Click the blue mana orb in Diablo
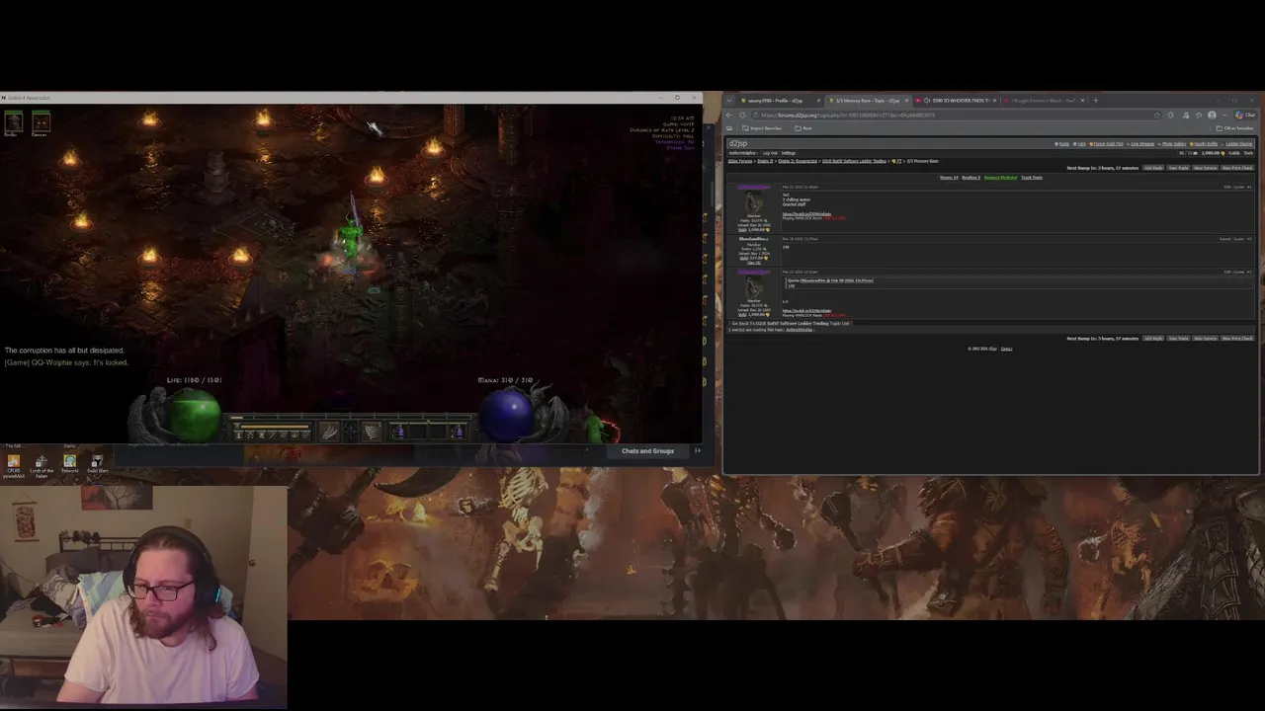 point(508,415)
